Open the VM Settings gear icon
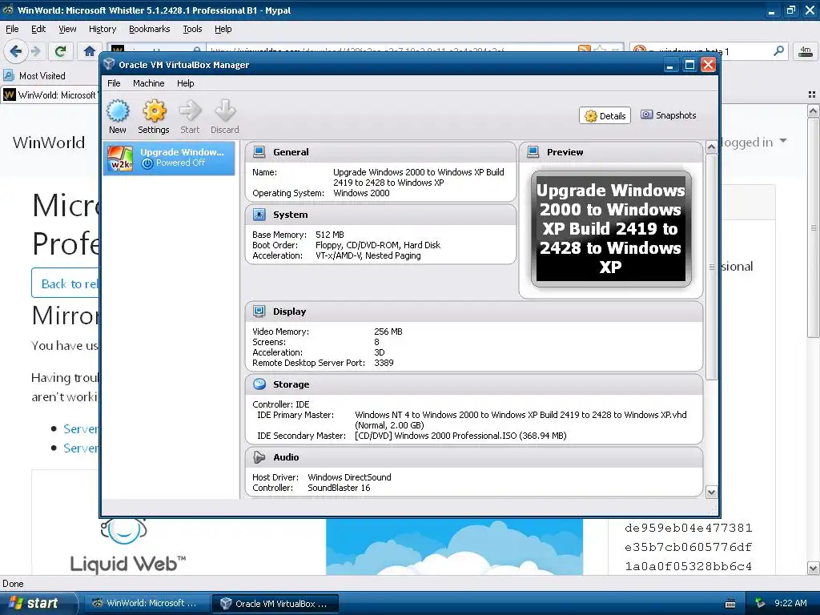820x615 pixels. tap(155, 111)
